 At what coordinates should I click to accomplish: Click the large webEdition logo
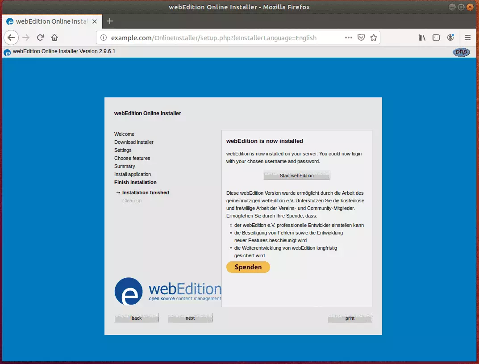click(168, 291)
